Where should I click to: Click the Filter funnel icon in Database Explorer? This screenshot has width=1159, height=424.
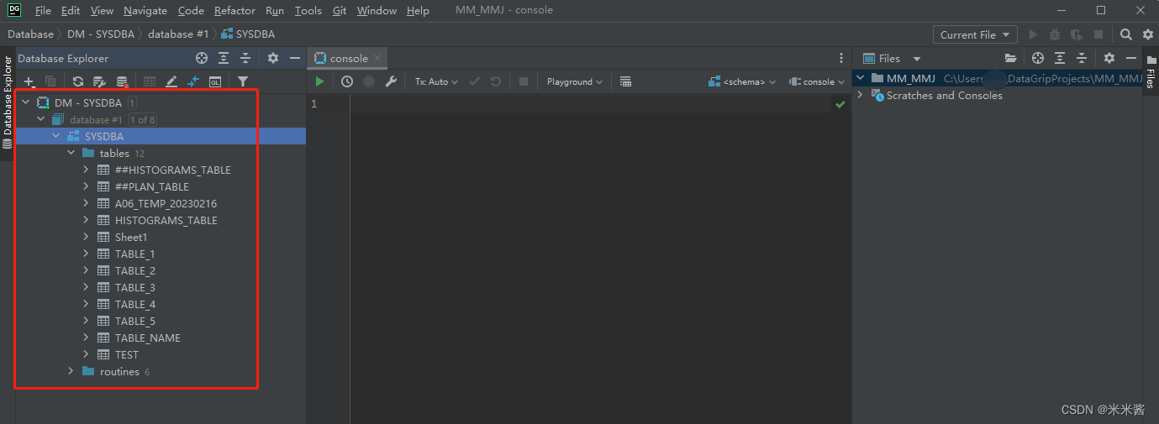(x=243, y=81)
